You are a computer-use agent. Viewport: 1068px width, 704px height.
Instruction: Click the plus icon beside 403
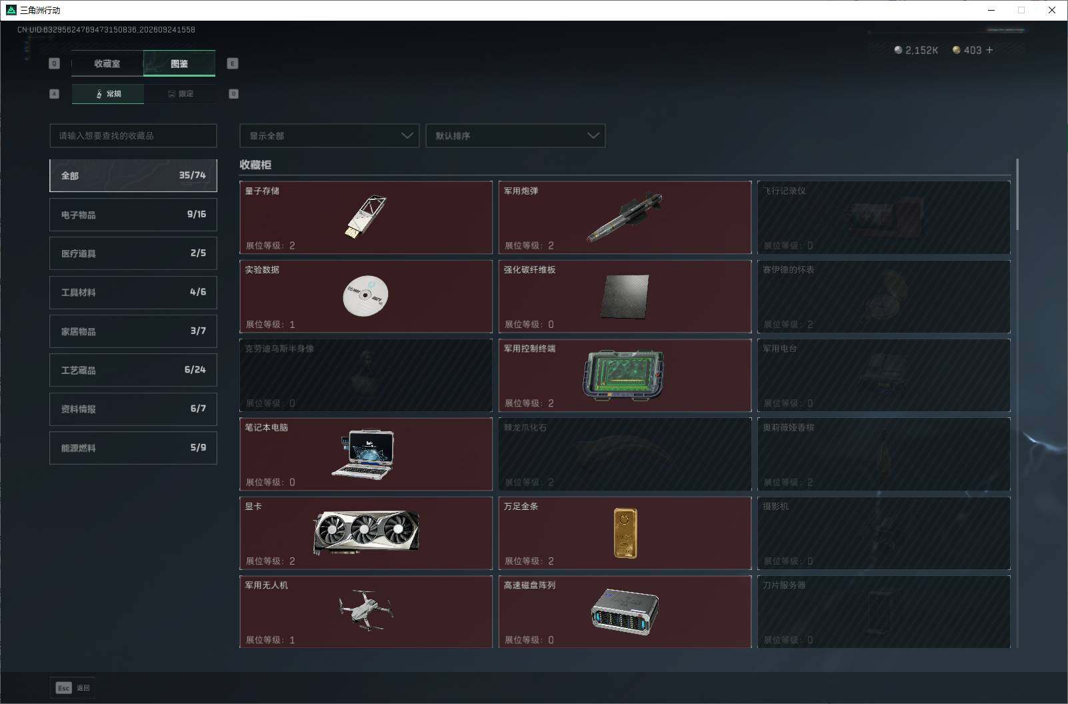[989, 50]
